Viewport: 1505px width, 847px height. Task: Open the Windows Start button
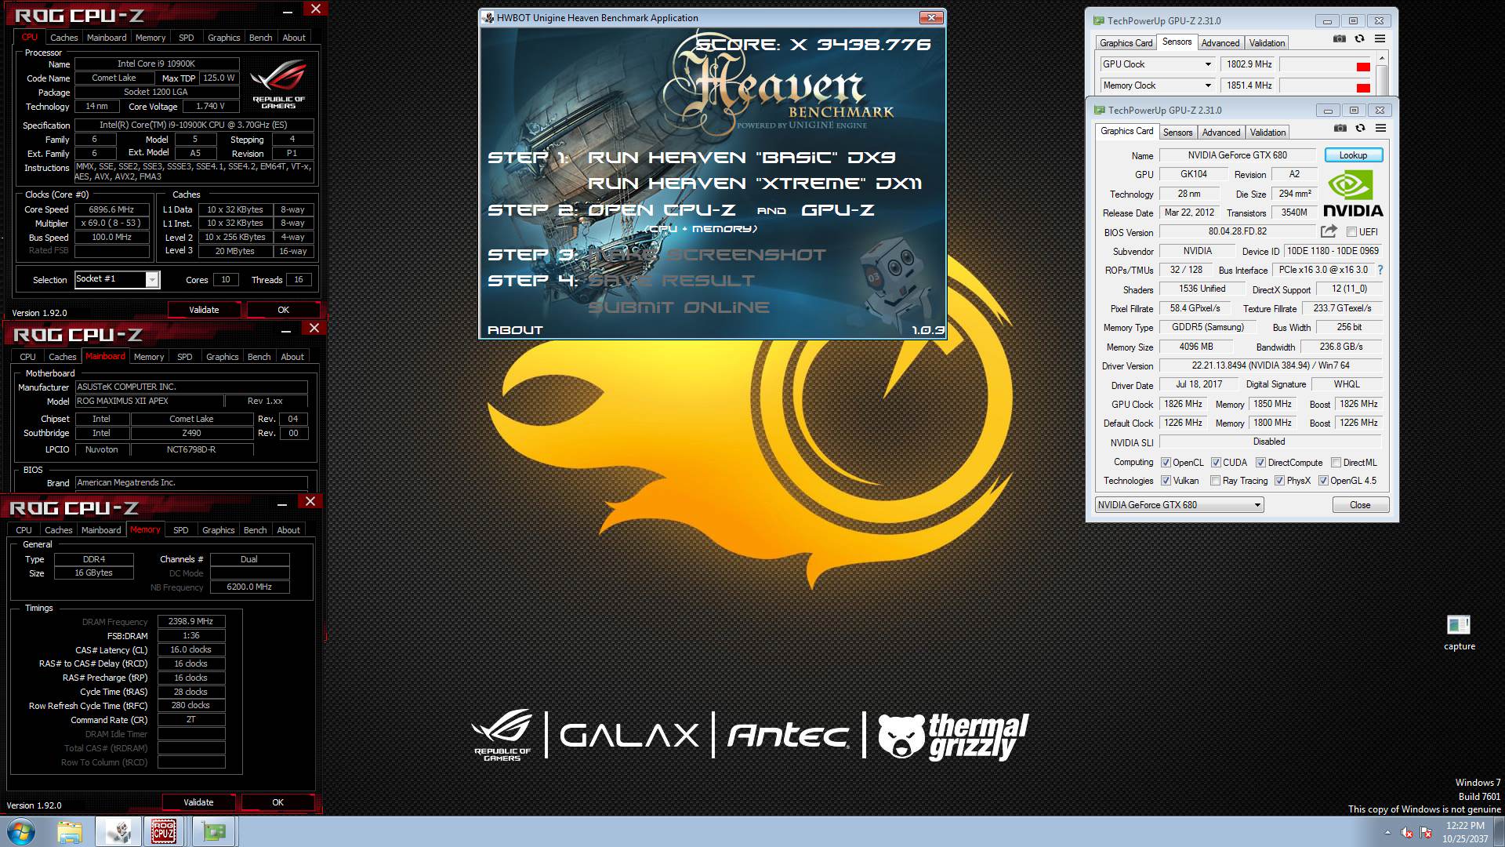click(21, 831)
